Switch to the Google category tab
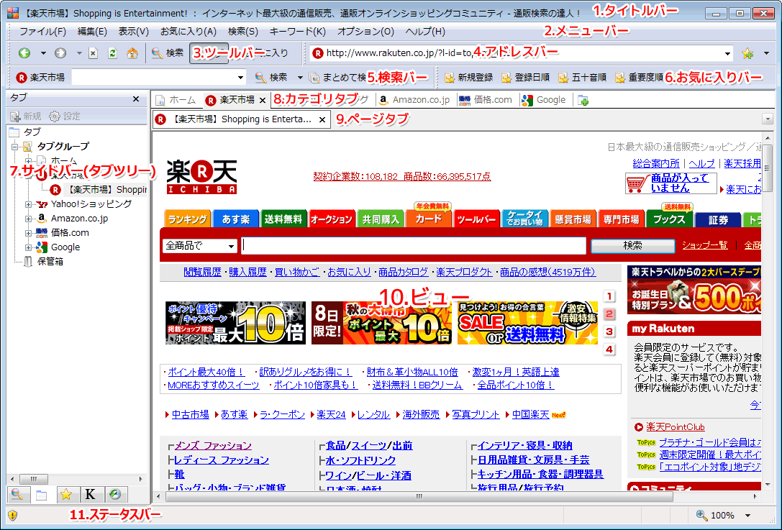Viewport: 782px width, 530px height. tap(544, 100)
